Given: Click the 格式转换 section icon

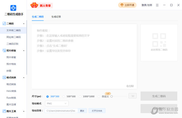Looking at the screenshot, I should coord(4,77).
